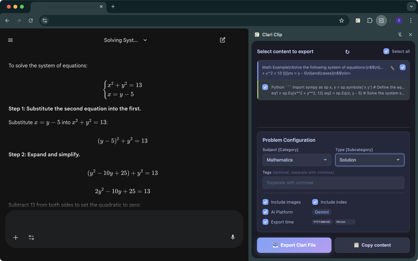Screen dimensions: 418x261
Task: Close the Clari Clip side panel
Action: tap(410, 35)
